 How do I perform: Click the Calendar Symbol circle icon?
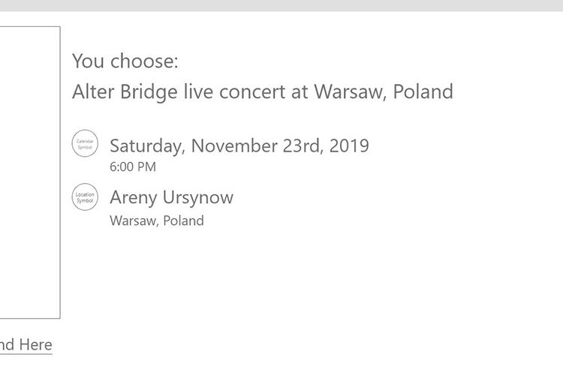pos(85,143)
